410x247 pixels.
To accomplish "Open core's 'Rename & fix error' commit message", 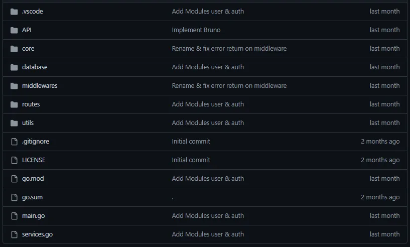I will [229, 49].
